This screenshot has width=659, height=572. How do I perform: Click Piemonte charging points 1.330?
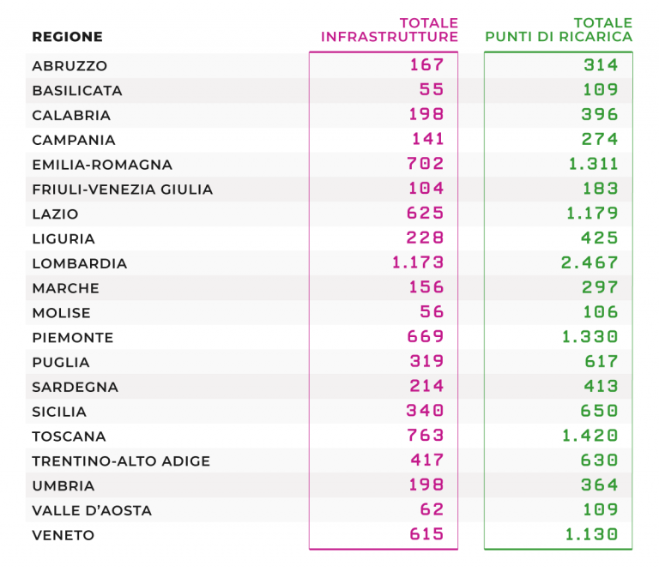(x=590, y=337)
